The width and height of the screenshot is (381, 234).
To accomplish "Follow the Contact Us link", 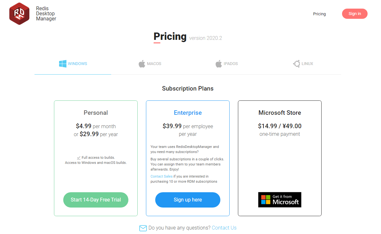I will click(224, 228).
